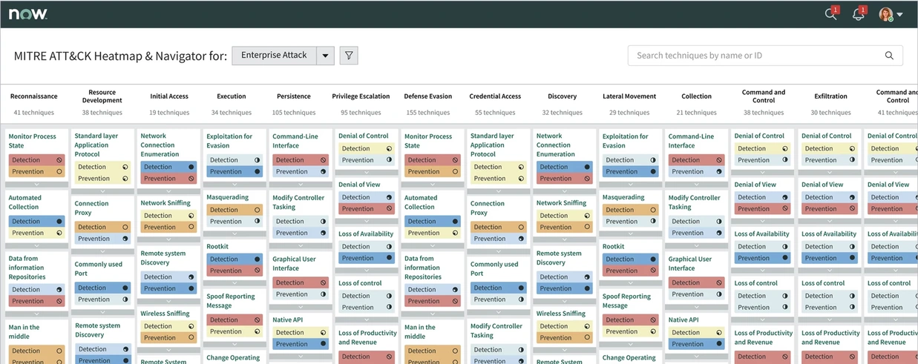Image resolution: width=918 pixels, height=364 pixels.
Task: Select the Initial Access column header
Action: click(169, 96)
